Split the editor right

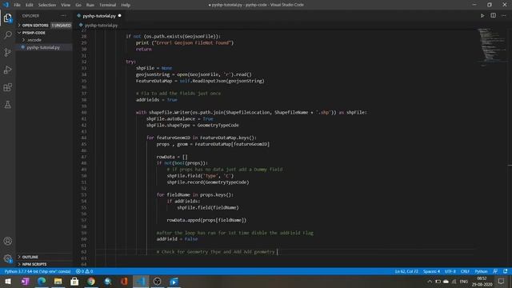(493, 16)
